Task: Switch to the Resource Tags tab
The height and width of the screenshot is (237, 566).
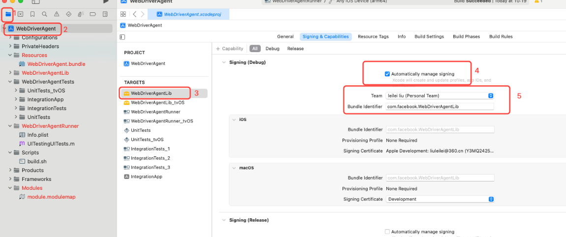Action: tap(373, 37)
